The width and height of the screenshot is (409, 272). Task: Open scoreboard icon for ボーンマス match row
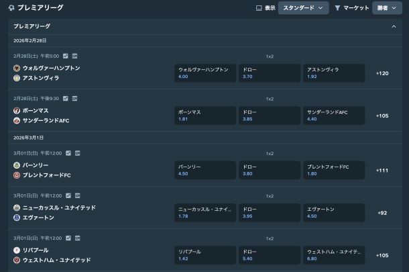(x=74, y=99)
